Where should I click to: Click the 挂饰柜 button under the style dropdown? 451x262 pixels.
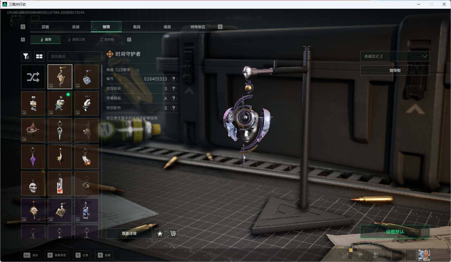(x=395, y=70)
